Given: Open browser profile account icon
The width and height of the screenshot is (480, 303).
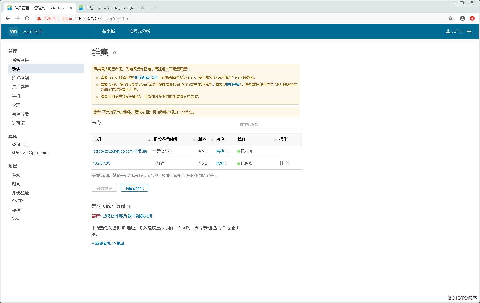Looking at the screenshot, I should (x=463, y=18).
